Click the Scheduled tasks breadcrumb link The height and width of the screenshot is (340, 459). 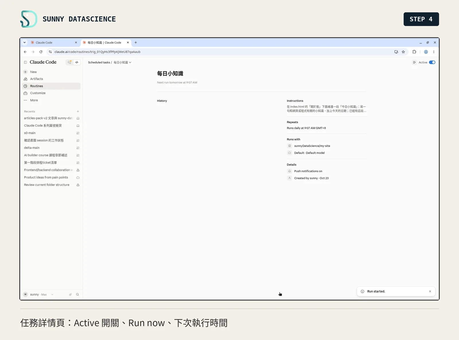(x=99, y=62)
